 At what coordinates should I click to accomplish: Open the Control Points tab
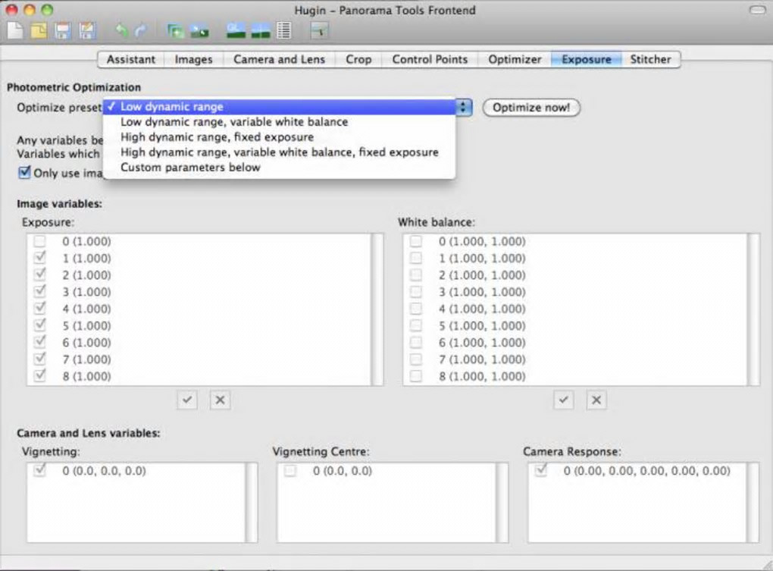(x=430, y=59)
